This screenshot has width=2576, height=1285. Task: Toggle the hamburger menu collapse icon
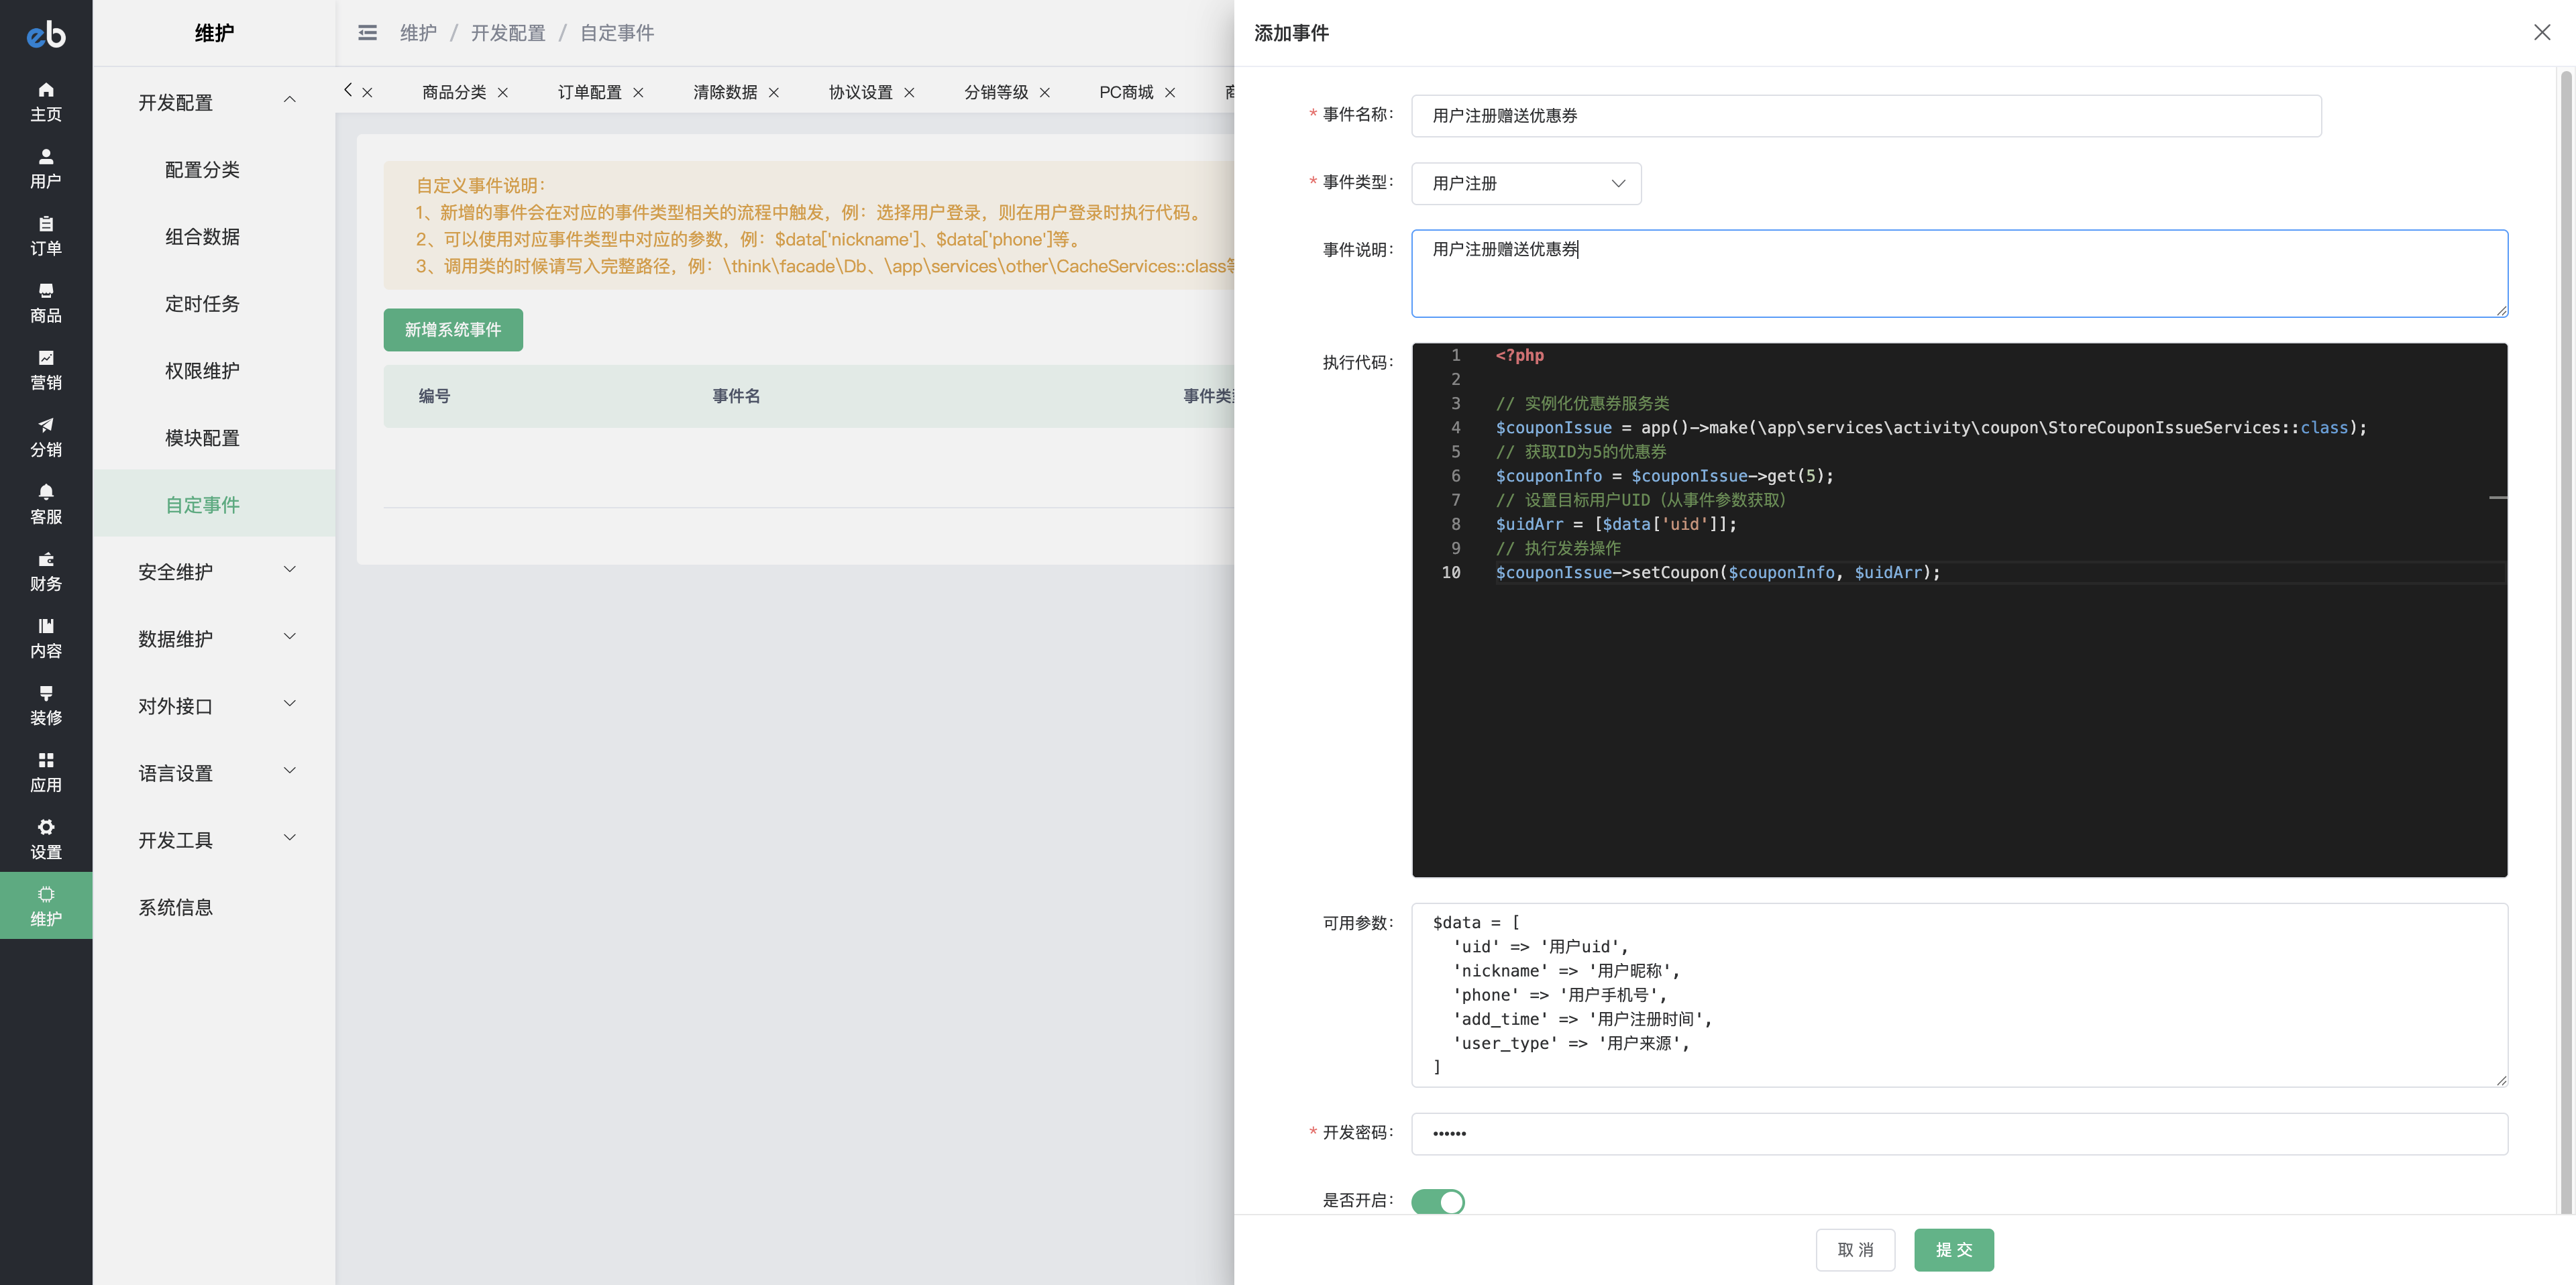pyautogui.click(x=367, y=33)
